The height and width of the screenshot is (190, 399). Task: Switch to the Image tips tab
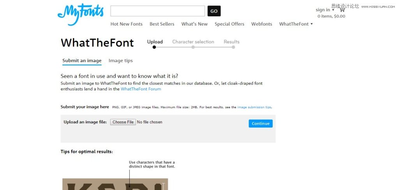121,61
